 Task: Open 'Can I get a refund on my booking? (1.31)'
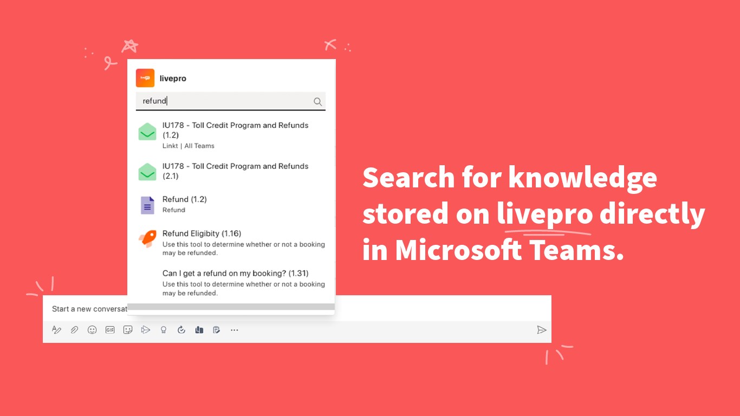231,283
